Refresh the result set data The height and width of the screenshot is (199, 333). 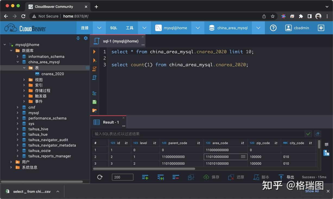click(100, 177)
